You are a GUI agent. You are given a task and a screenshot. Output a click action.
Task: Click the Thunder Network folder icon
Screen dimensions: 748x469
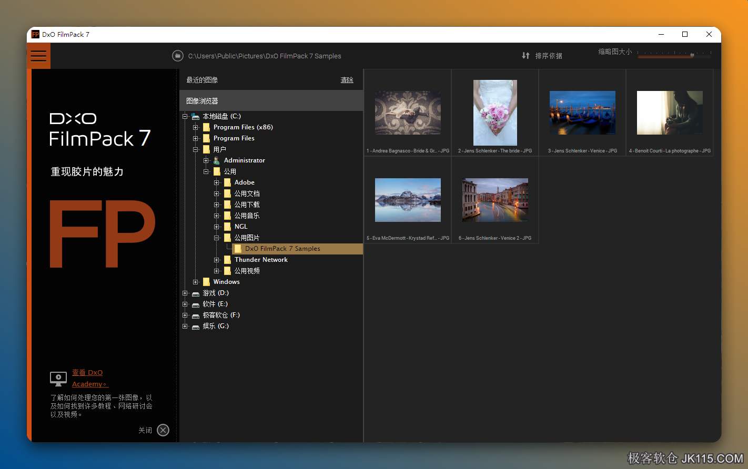click(227, 260)
